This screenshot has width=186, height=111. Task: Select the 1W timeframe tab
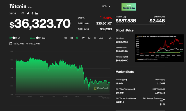pyautogui.click(x=83, y=38)
